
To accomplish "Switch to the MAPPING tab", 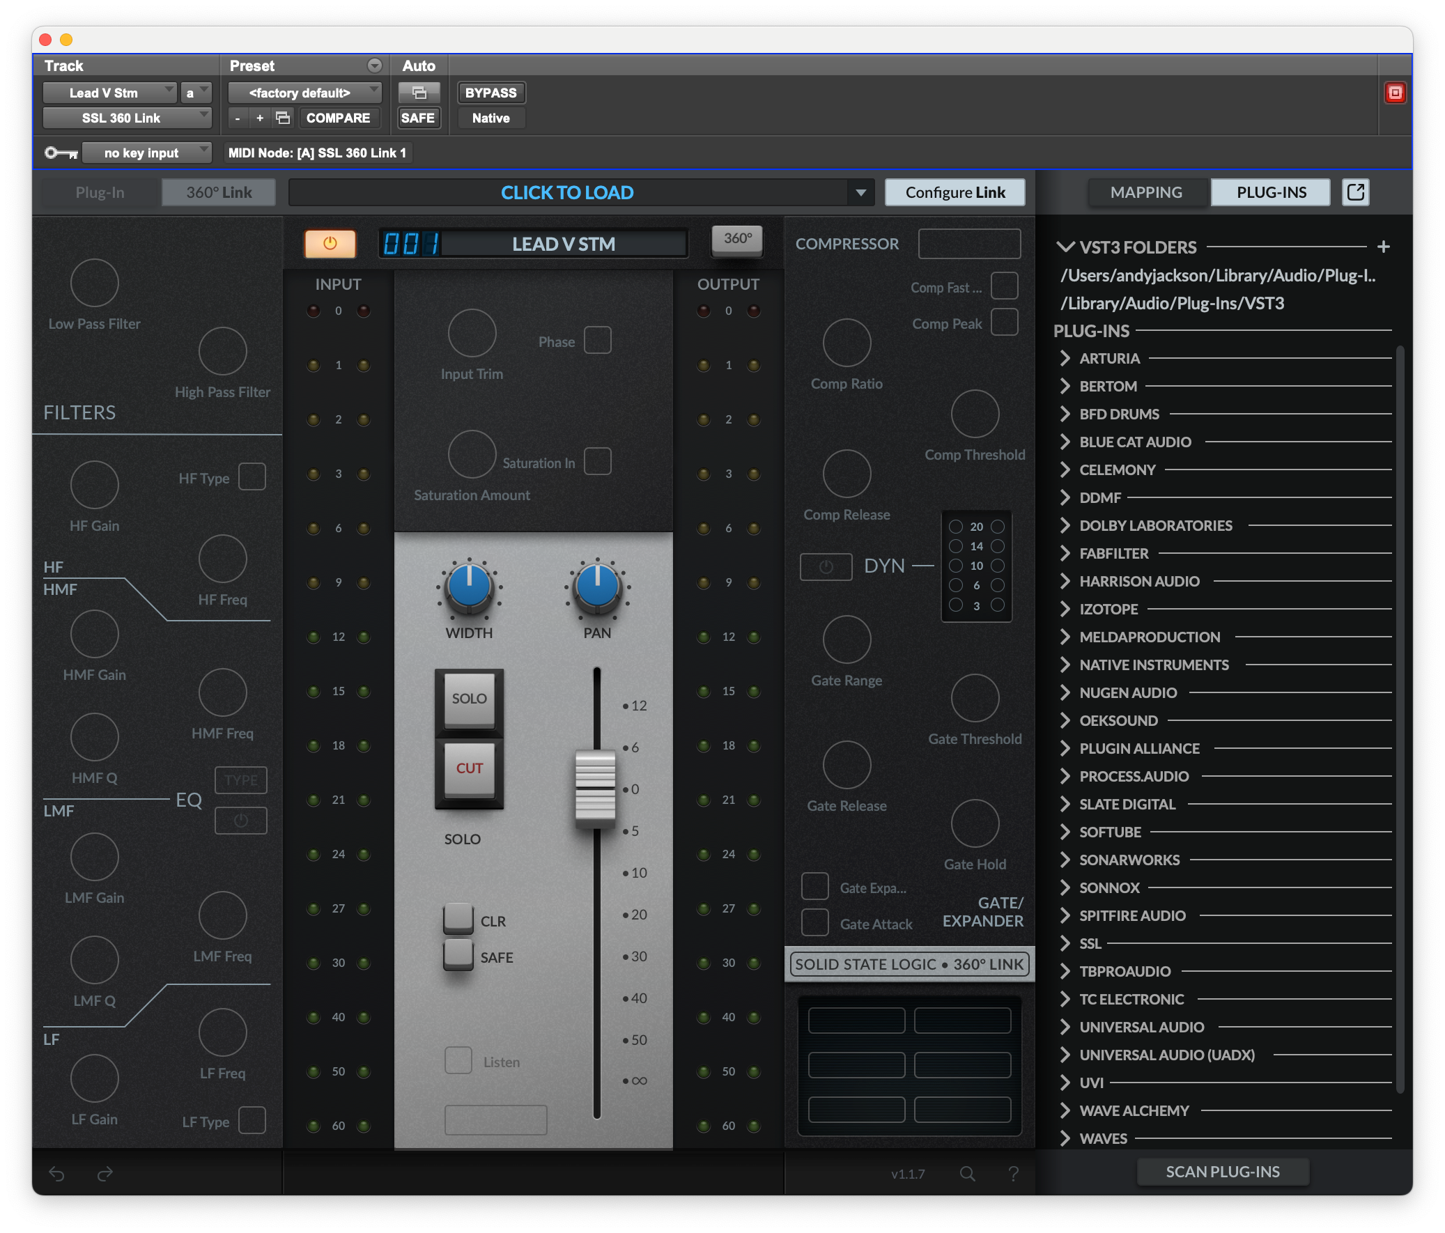I will [1146, 192].
